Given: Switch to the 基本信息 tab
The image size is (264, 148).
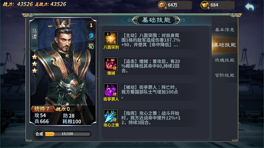Looking at the screenshot, I should pyautogui.click(x=225, y=30).
